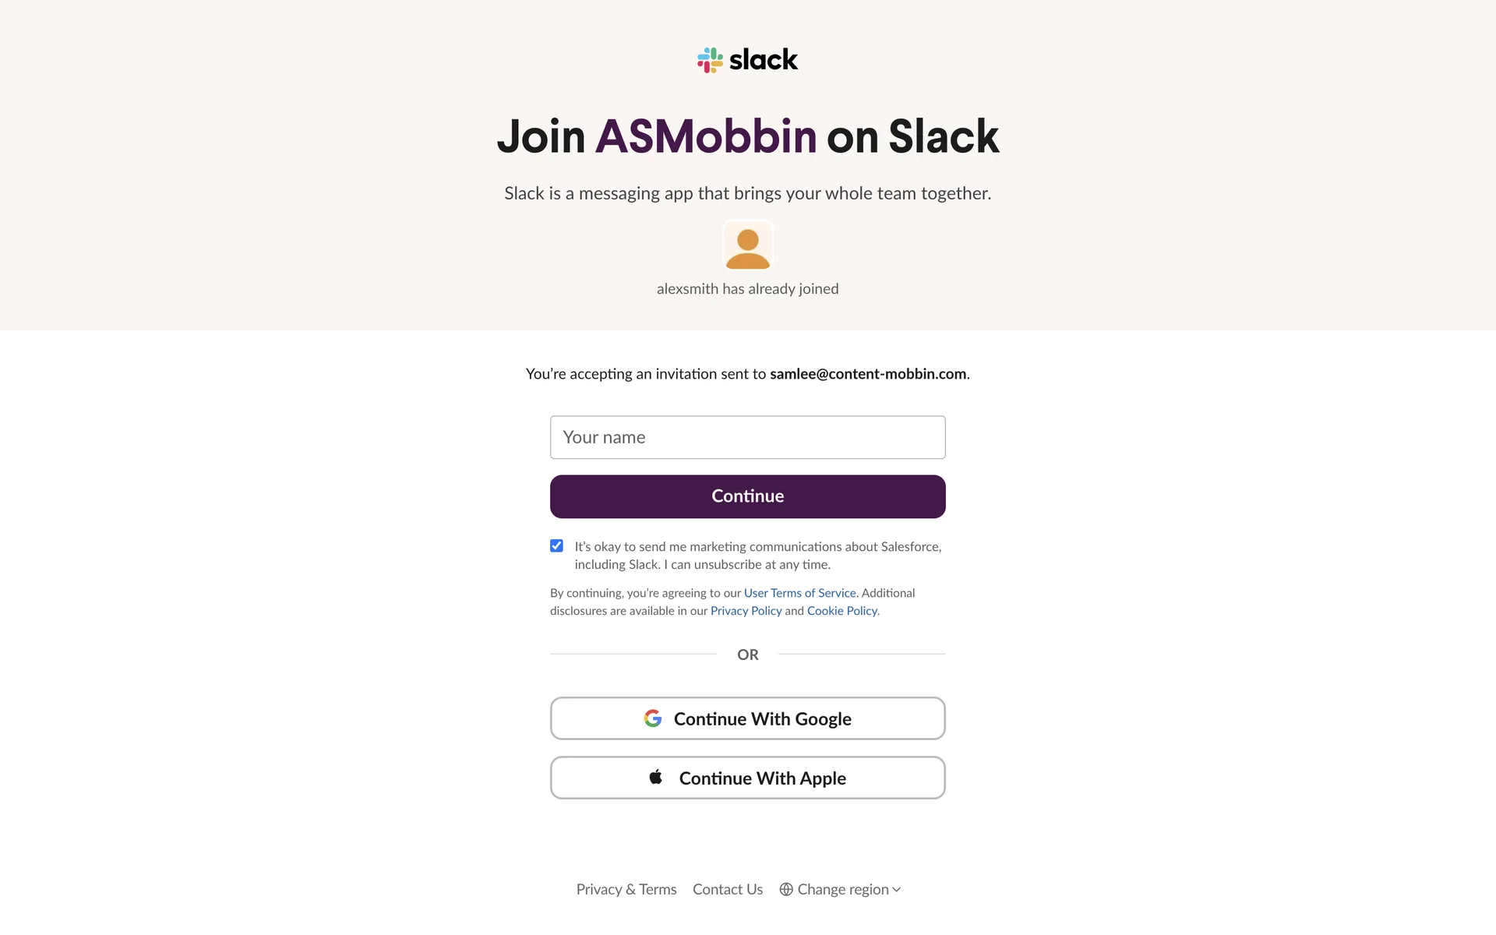The width and height of the screenshot is (1496, 935).
Task: Click the Apple logo icon
Action: pos(656,777)
